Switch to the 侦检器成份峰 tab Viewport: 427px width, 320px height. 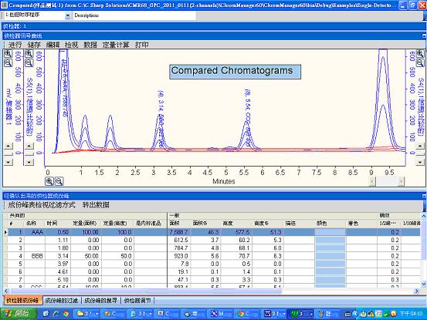click(x=23, y=301)
